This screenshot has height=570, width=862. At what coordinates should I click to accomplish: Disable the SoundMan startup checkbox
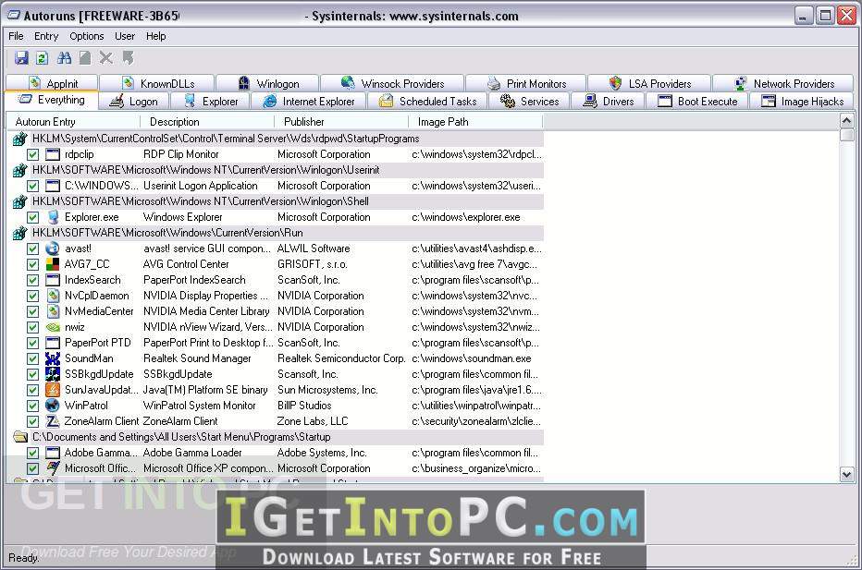[33, 358]
